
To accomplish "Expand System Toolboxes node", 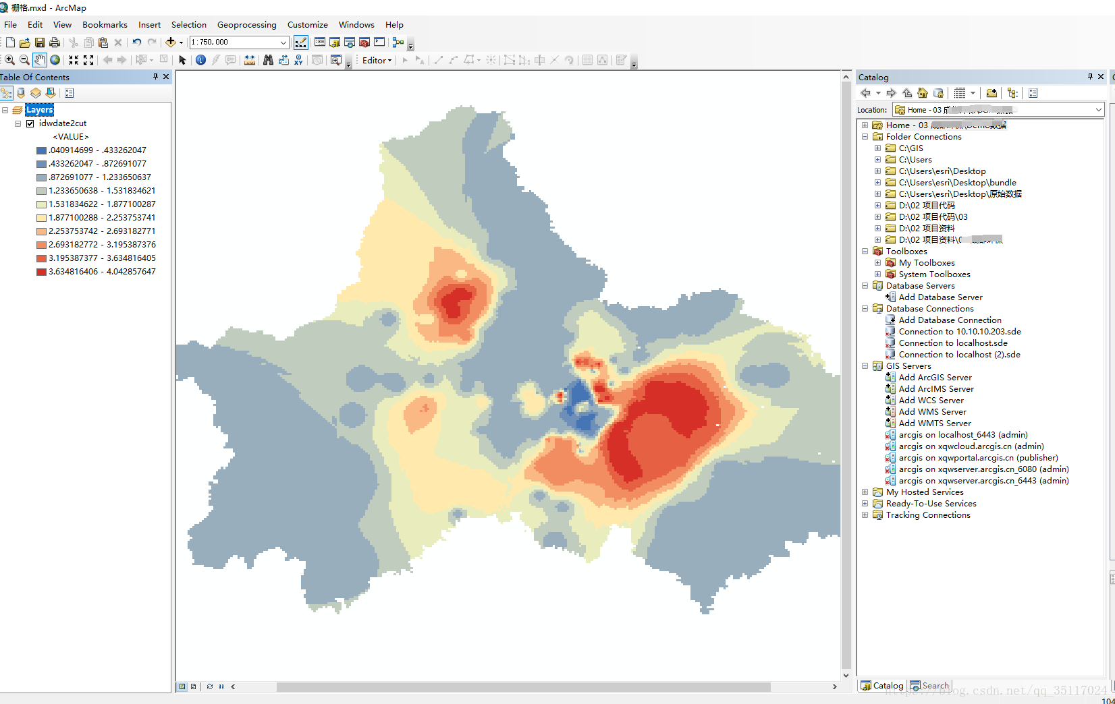I will [x=877, y=274].
